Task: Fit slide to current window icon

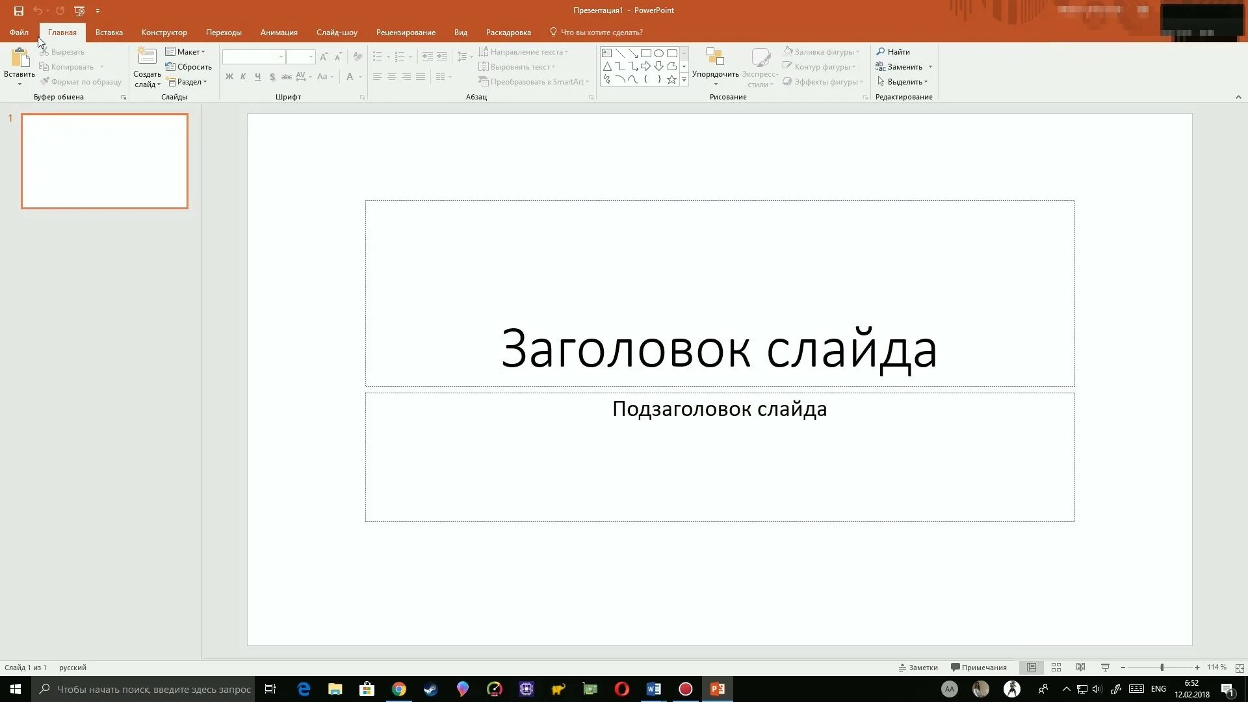Action: coord(1240,668)
